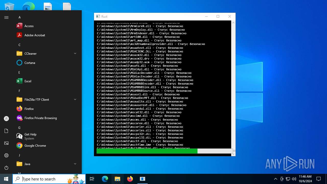Click the Power icon in Start sidebar

[6, 168]
